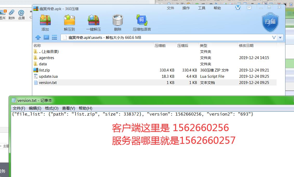Screen dimensions: 294x177
Task: Click the 扫描 (Scan) shield button
Action: click(270, 22)
